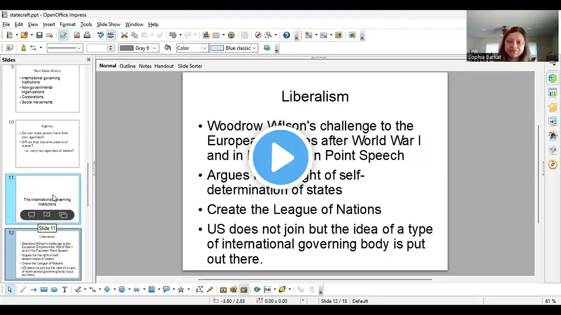Open the Export as PDF icon
The image size is (561, 315).
click(77, 35)
